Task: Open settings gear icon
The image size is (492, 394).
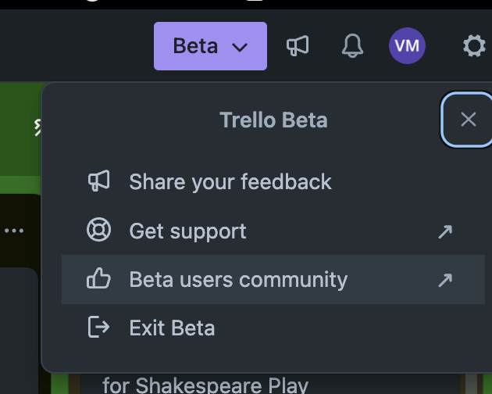Action: click(474, 46)
